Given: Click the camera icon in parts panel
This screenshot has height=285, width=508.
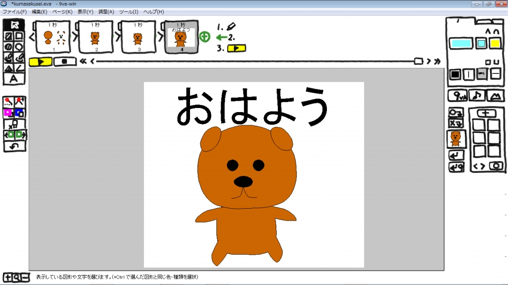Looking at the screenshot, I should tap(495, 166).
